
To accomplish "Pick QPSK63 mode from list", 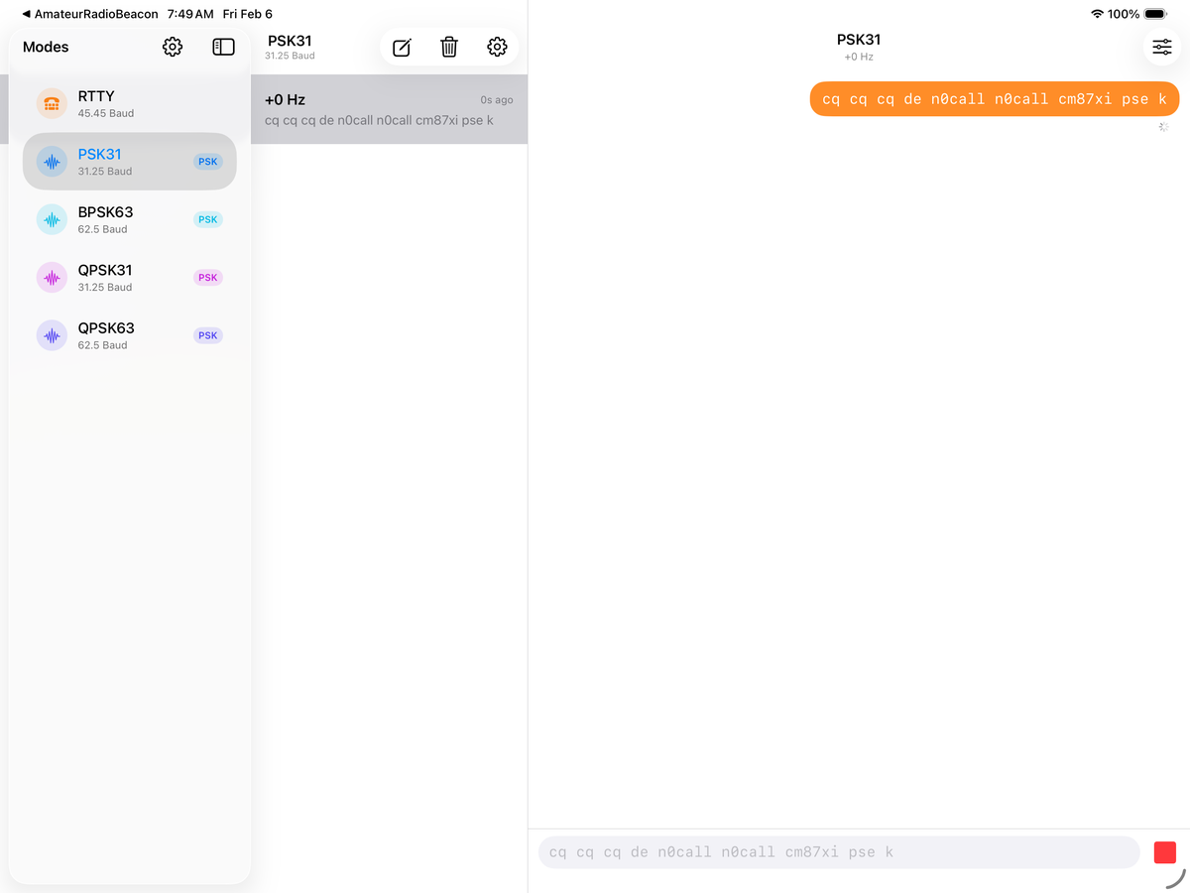I will click(129, 335).
